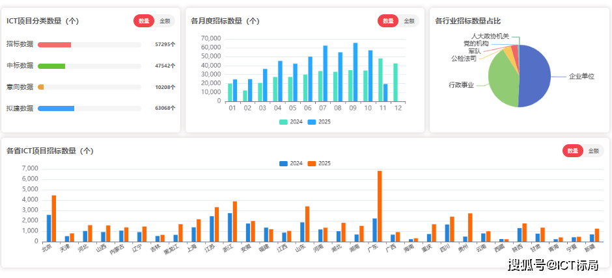Click the tall orange 广东 2025 bar

380,207
